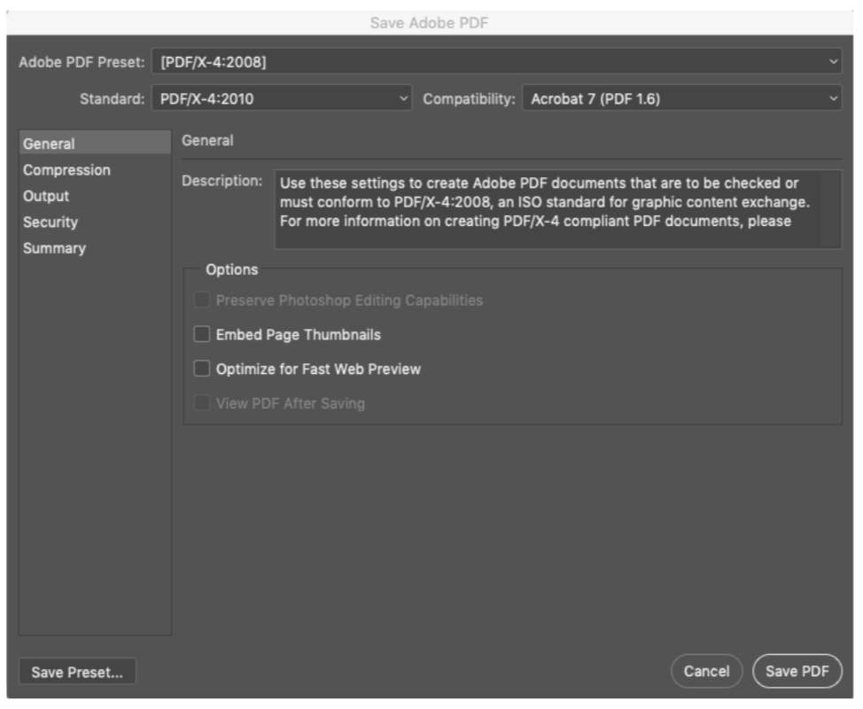Screen dimensions: 863x709
Task: Enable Embed Page Thumbnails checkbox
Action: coord(202,334)
